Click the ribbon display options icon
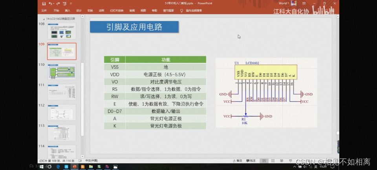Image resolution: width=377 pixels, height=170 pixels. coord(304,4)
